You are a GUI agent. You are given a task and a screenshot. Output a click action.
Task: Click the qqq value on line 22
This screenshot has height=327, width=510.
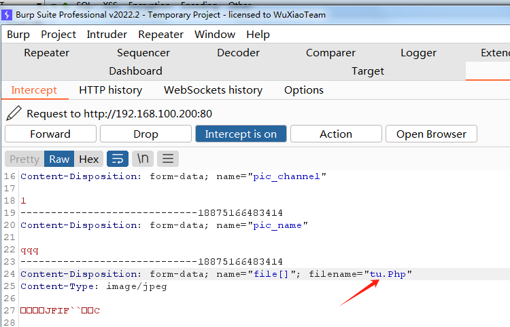point(30,250)
